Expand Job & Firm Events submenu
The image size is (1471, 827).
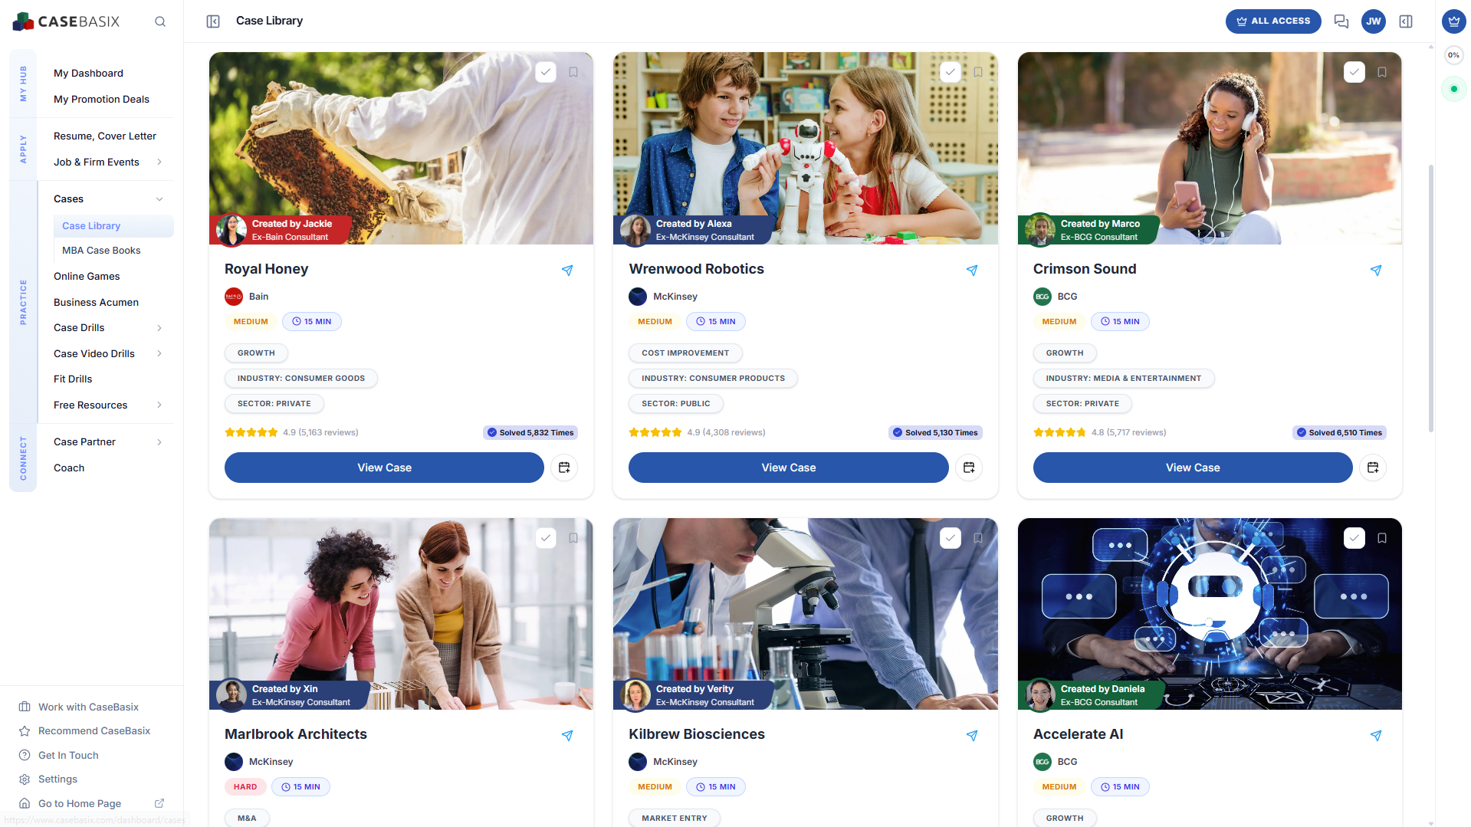point(159,162)
